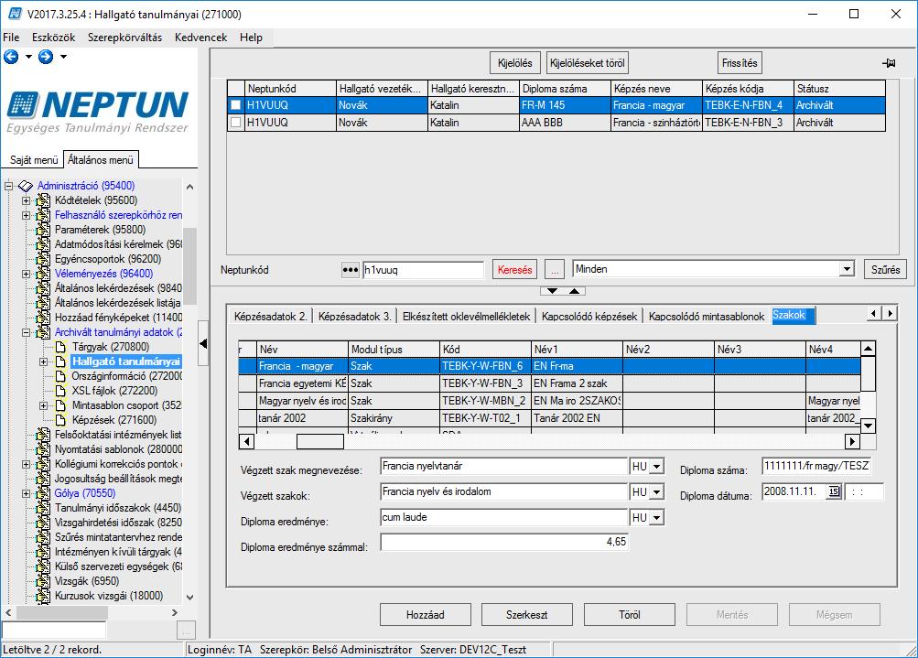Viewport: 918px width, 658px height.
Task: Open the Diploma dátuma calendar picker
Action: 834,491
